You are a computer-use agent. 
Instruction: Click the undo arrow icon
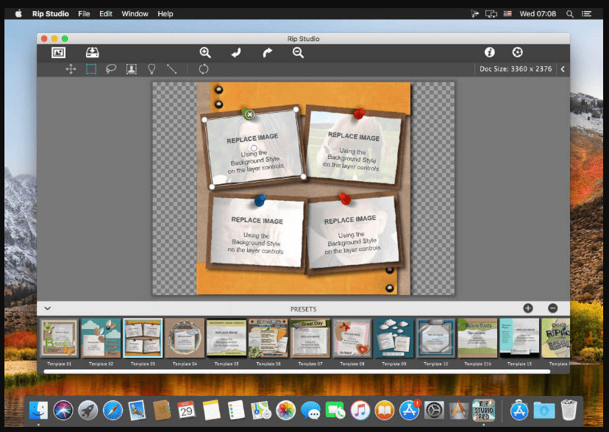pyautogui.click(x=236, y=52)
